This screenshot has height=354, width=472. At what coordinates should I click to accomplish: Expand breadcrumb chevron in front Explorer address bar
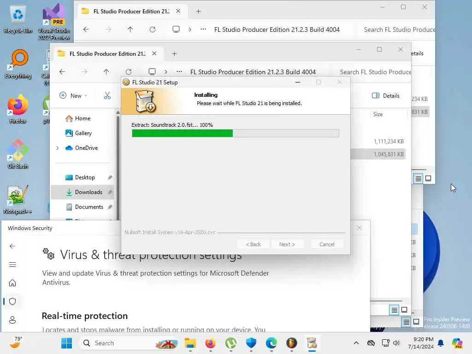coord(166,72)
